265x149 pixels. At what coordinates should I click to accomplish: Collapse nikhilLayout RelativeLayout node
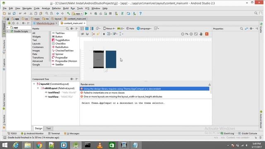click(x=38, y=88)
